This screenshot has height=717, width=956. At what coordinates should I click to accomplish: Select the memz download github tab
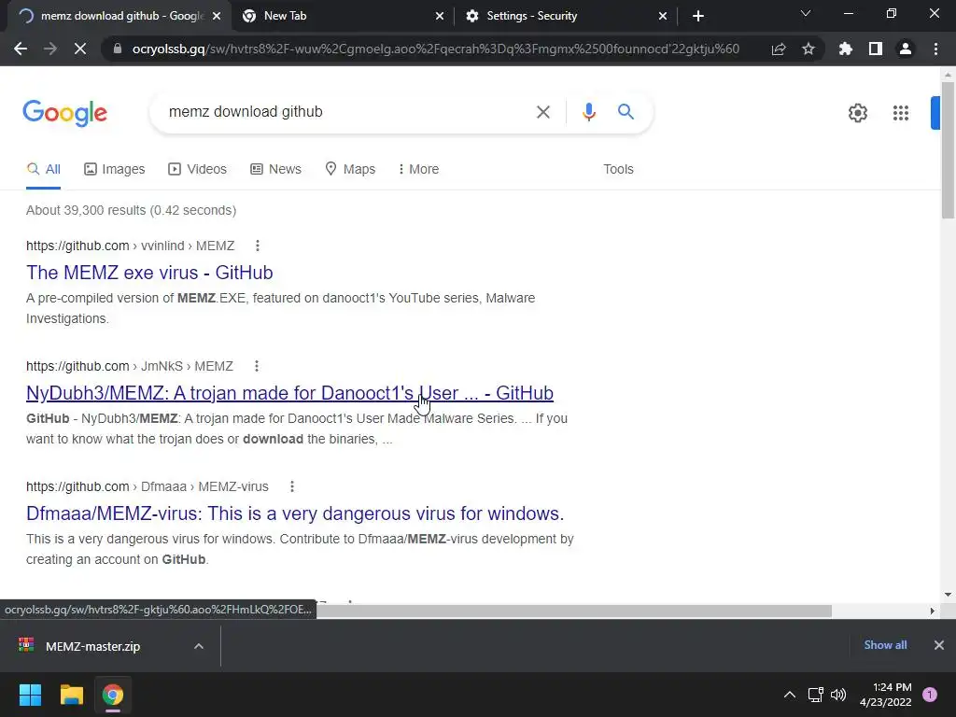(x=119, y=16)
